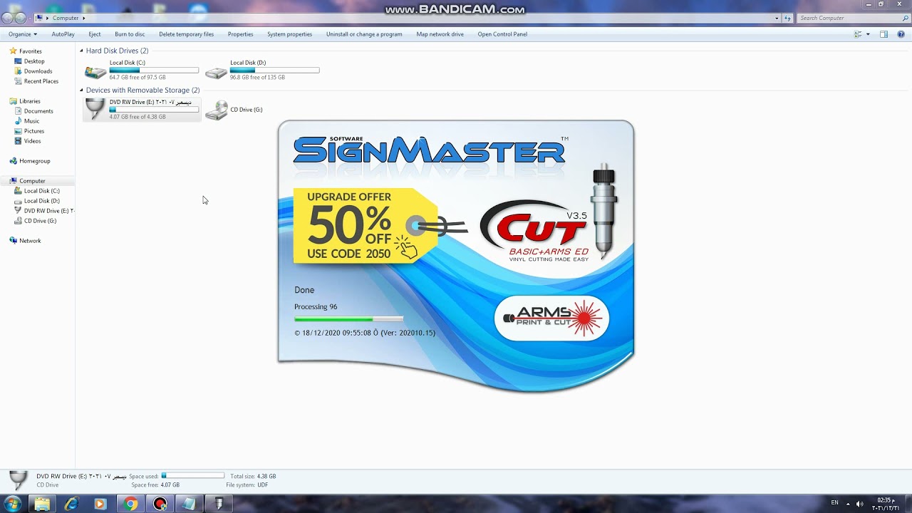
Task: Open Internet Explorer from the taskbar
Action: [x=71, y=504]
